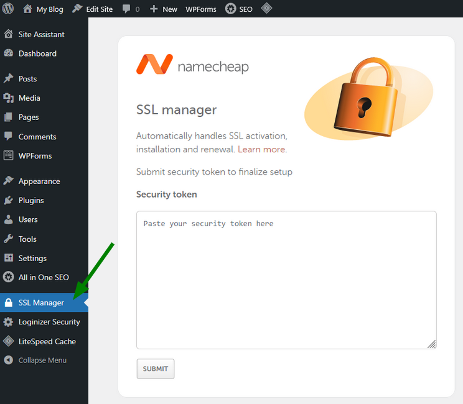The height and width of the screenshot is (404, 463).
Task: Click the Learn more link
Action: pos(261,150)
